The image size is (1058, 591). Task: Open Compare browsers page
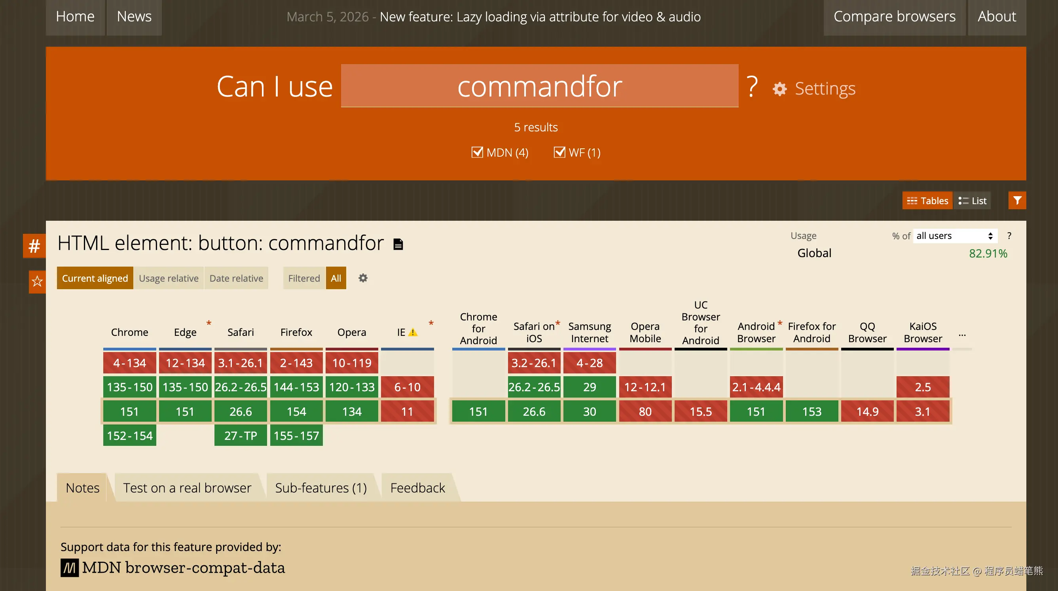coord(895,17)
